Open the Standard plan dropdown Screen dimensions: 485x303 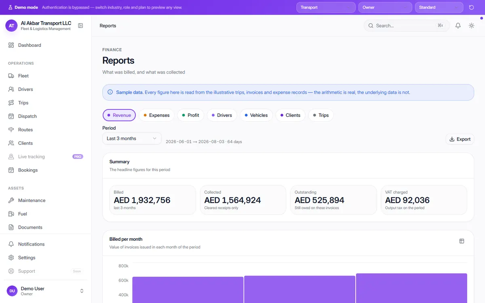click(439, 7)
